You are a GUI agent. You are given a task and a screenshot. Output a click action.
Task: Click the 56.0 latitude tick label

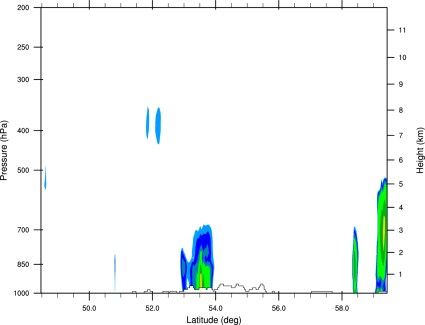coord(279,308)
